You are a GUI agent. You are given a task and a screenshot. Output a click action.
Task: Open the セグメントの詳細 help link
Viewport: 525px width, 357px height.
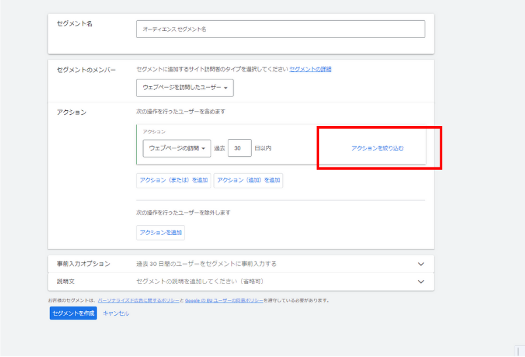310,69
